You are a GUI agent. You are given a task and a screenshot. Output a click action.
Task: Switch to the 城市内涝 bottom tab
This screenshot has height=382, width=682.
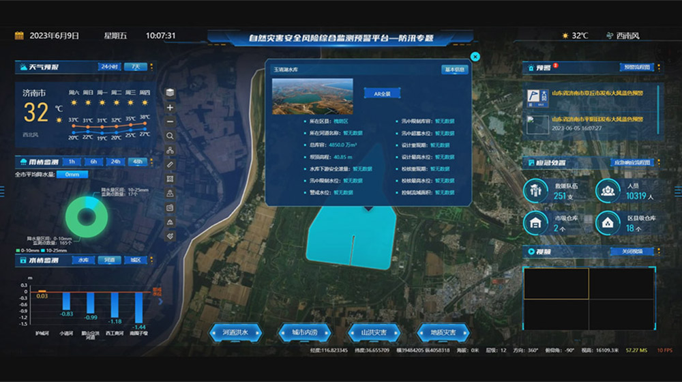click(x=305, y=333)
